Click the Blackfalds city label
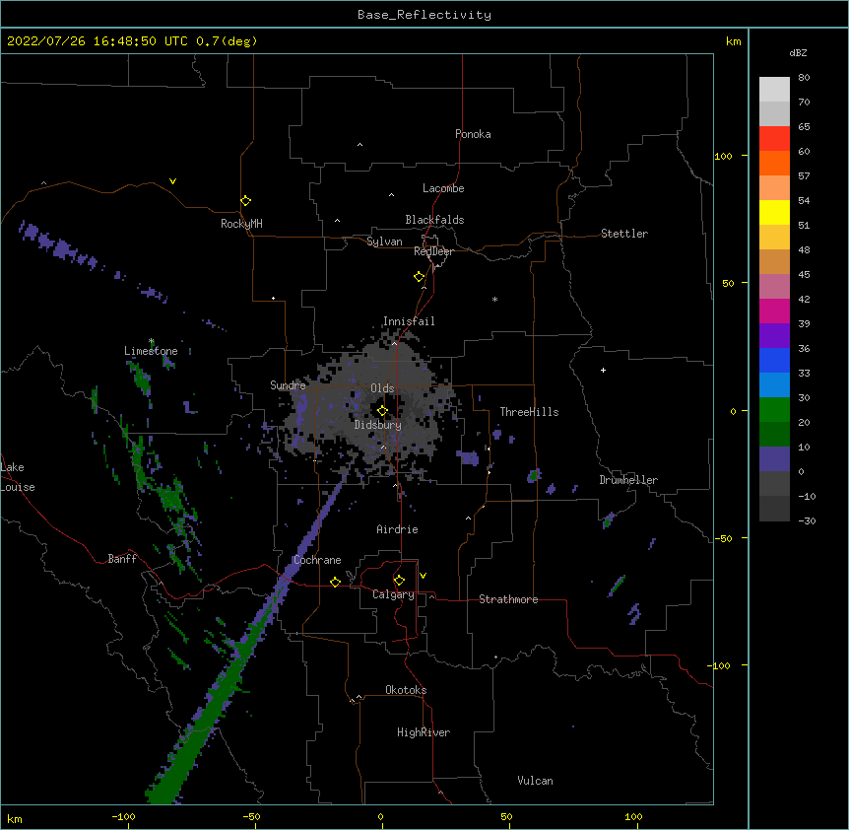The height and width of the screenshot is (830, 849). [434, 220]
